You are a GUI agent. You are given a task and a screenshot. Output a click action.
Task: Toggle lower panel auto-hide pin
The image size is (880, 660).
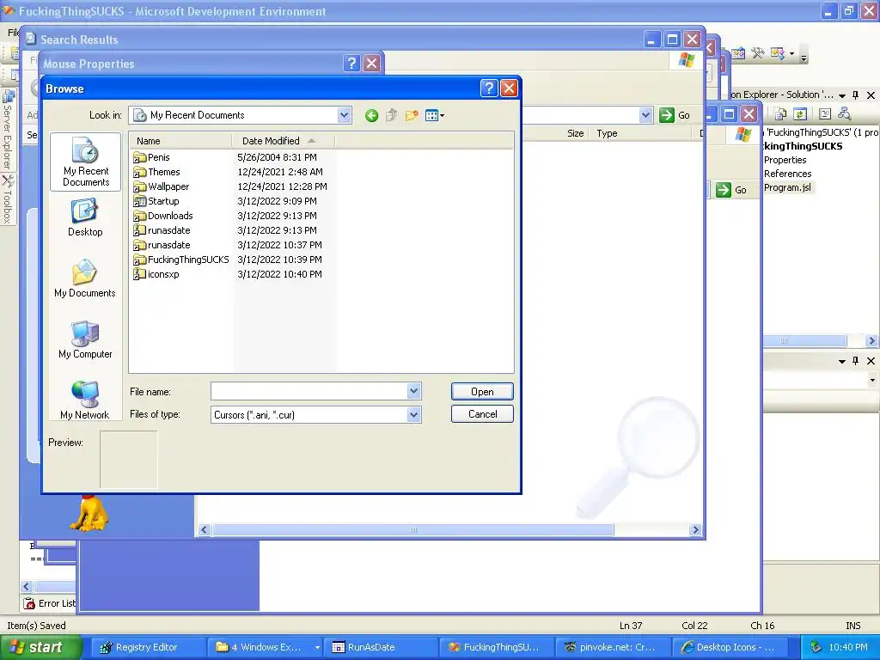pos(855,361)
